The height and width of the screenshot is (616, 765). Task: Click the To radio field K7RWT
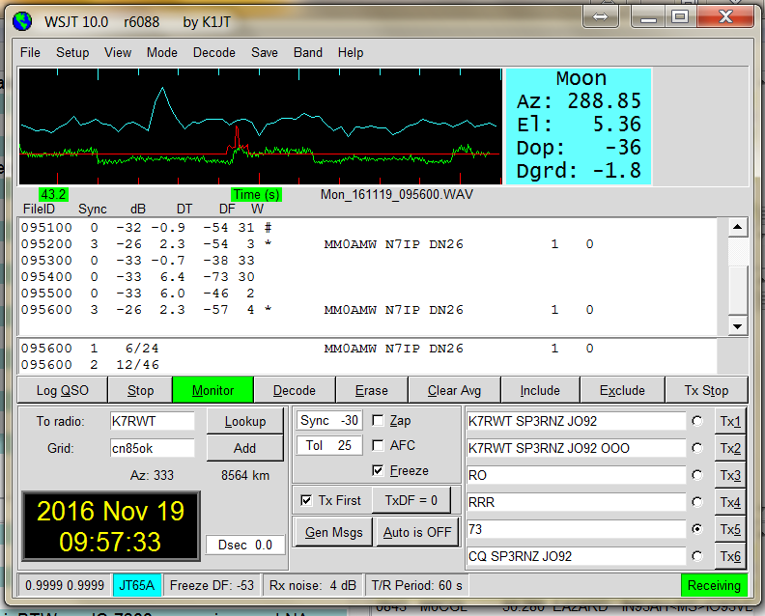153,421
